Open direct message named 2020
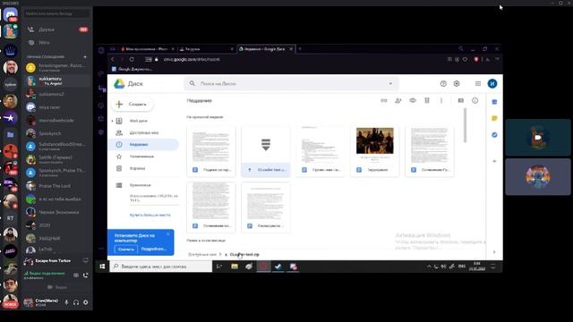The width and height of the screenshot is (573, 322). pyautogui.click(x=57, y=225)
